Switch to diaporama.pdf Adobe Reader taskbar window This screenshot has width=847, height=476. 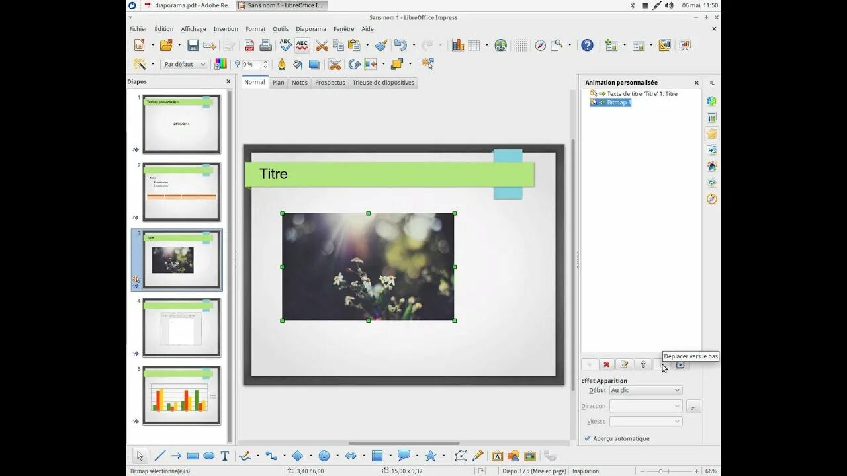[x=188, y=5]
